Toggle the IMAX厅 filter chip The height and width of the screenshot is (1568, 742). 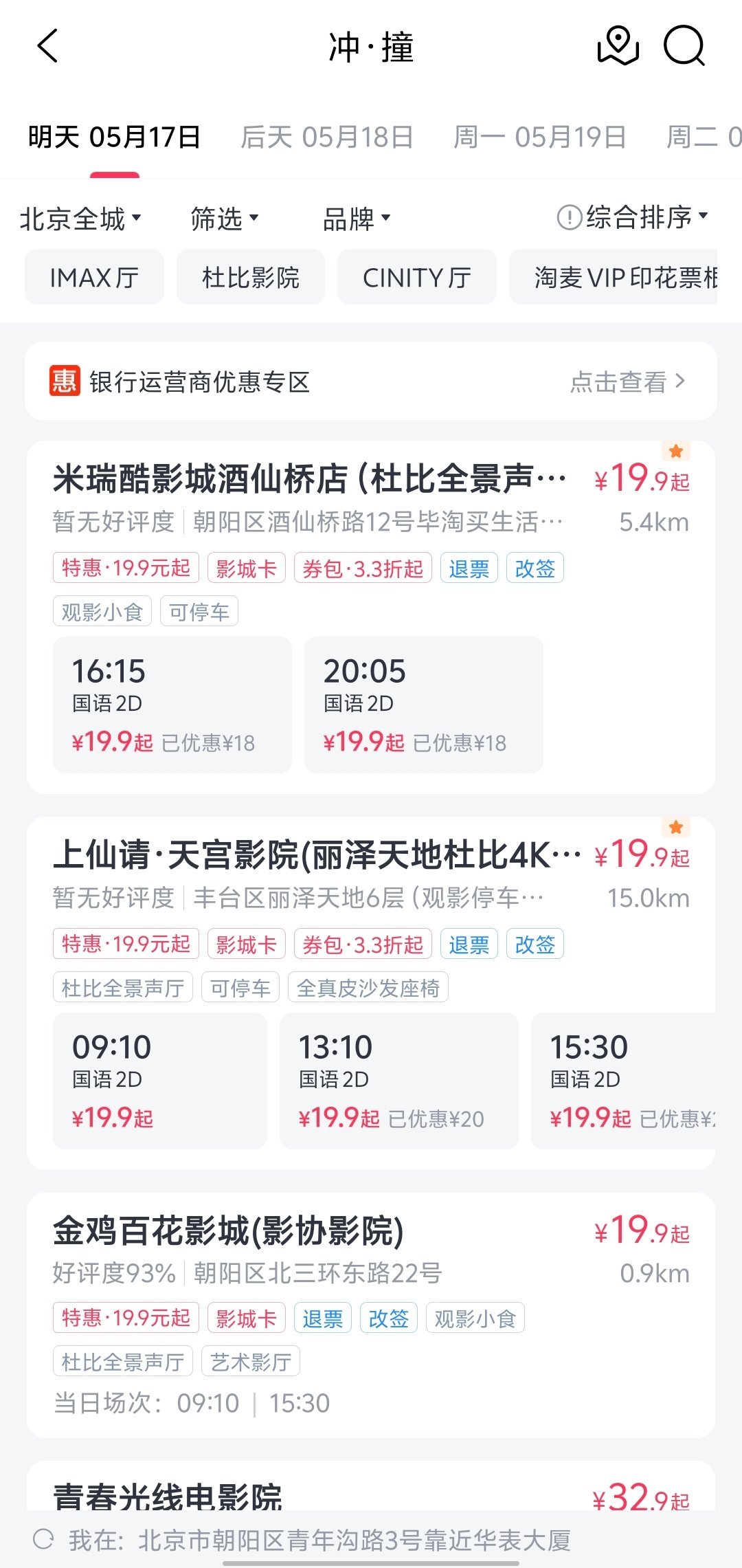pos(94,277)
